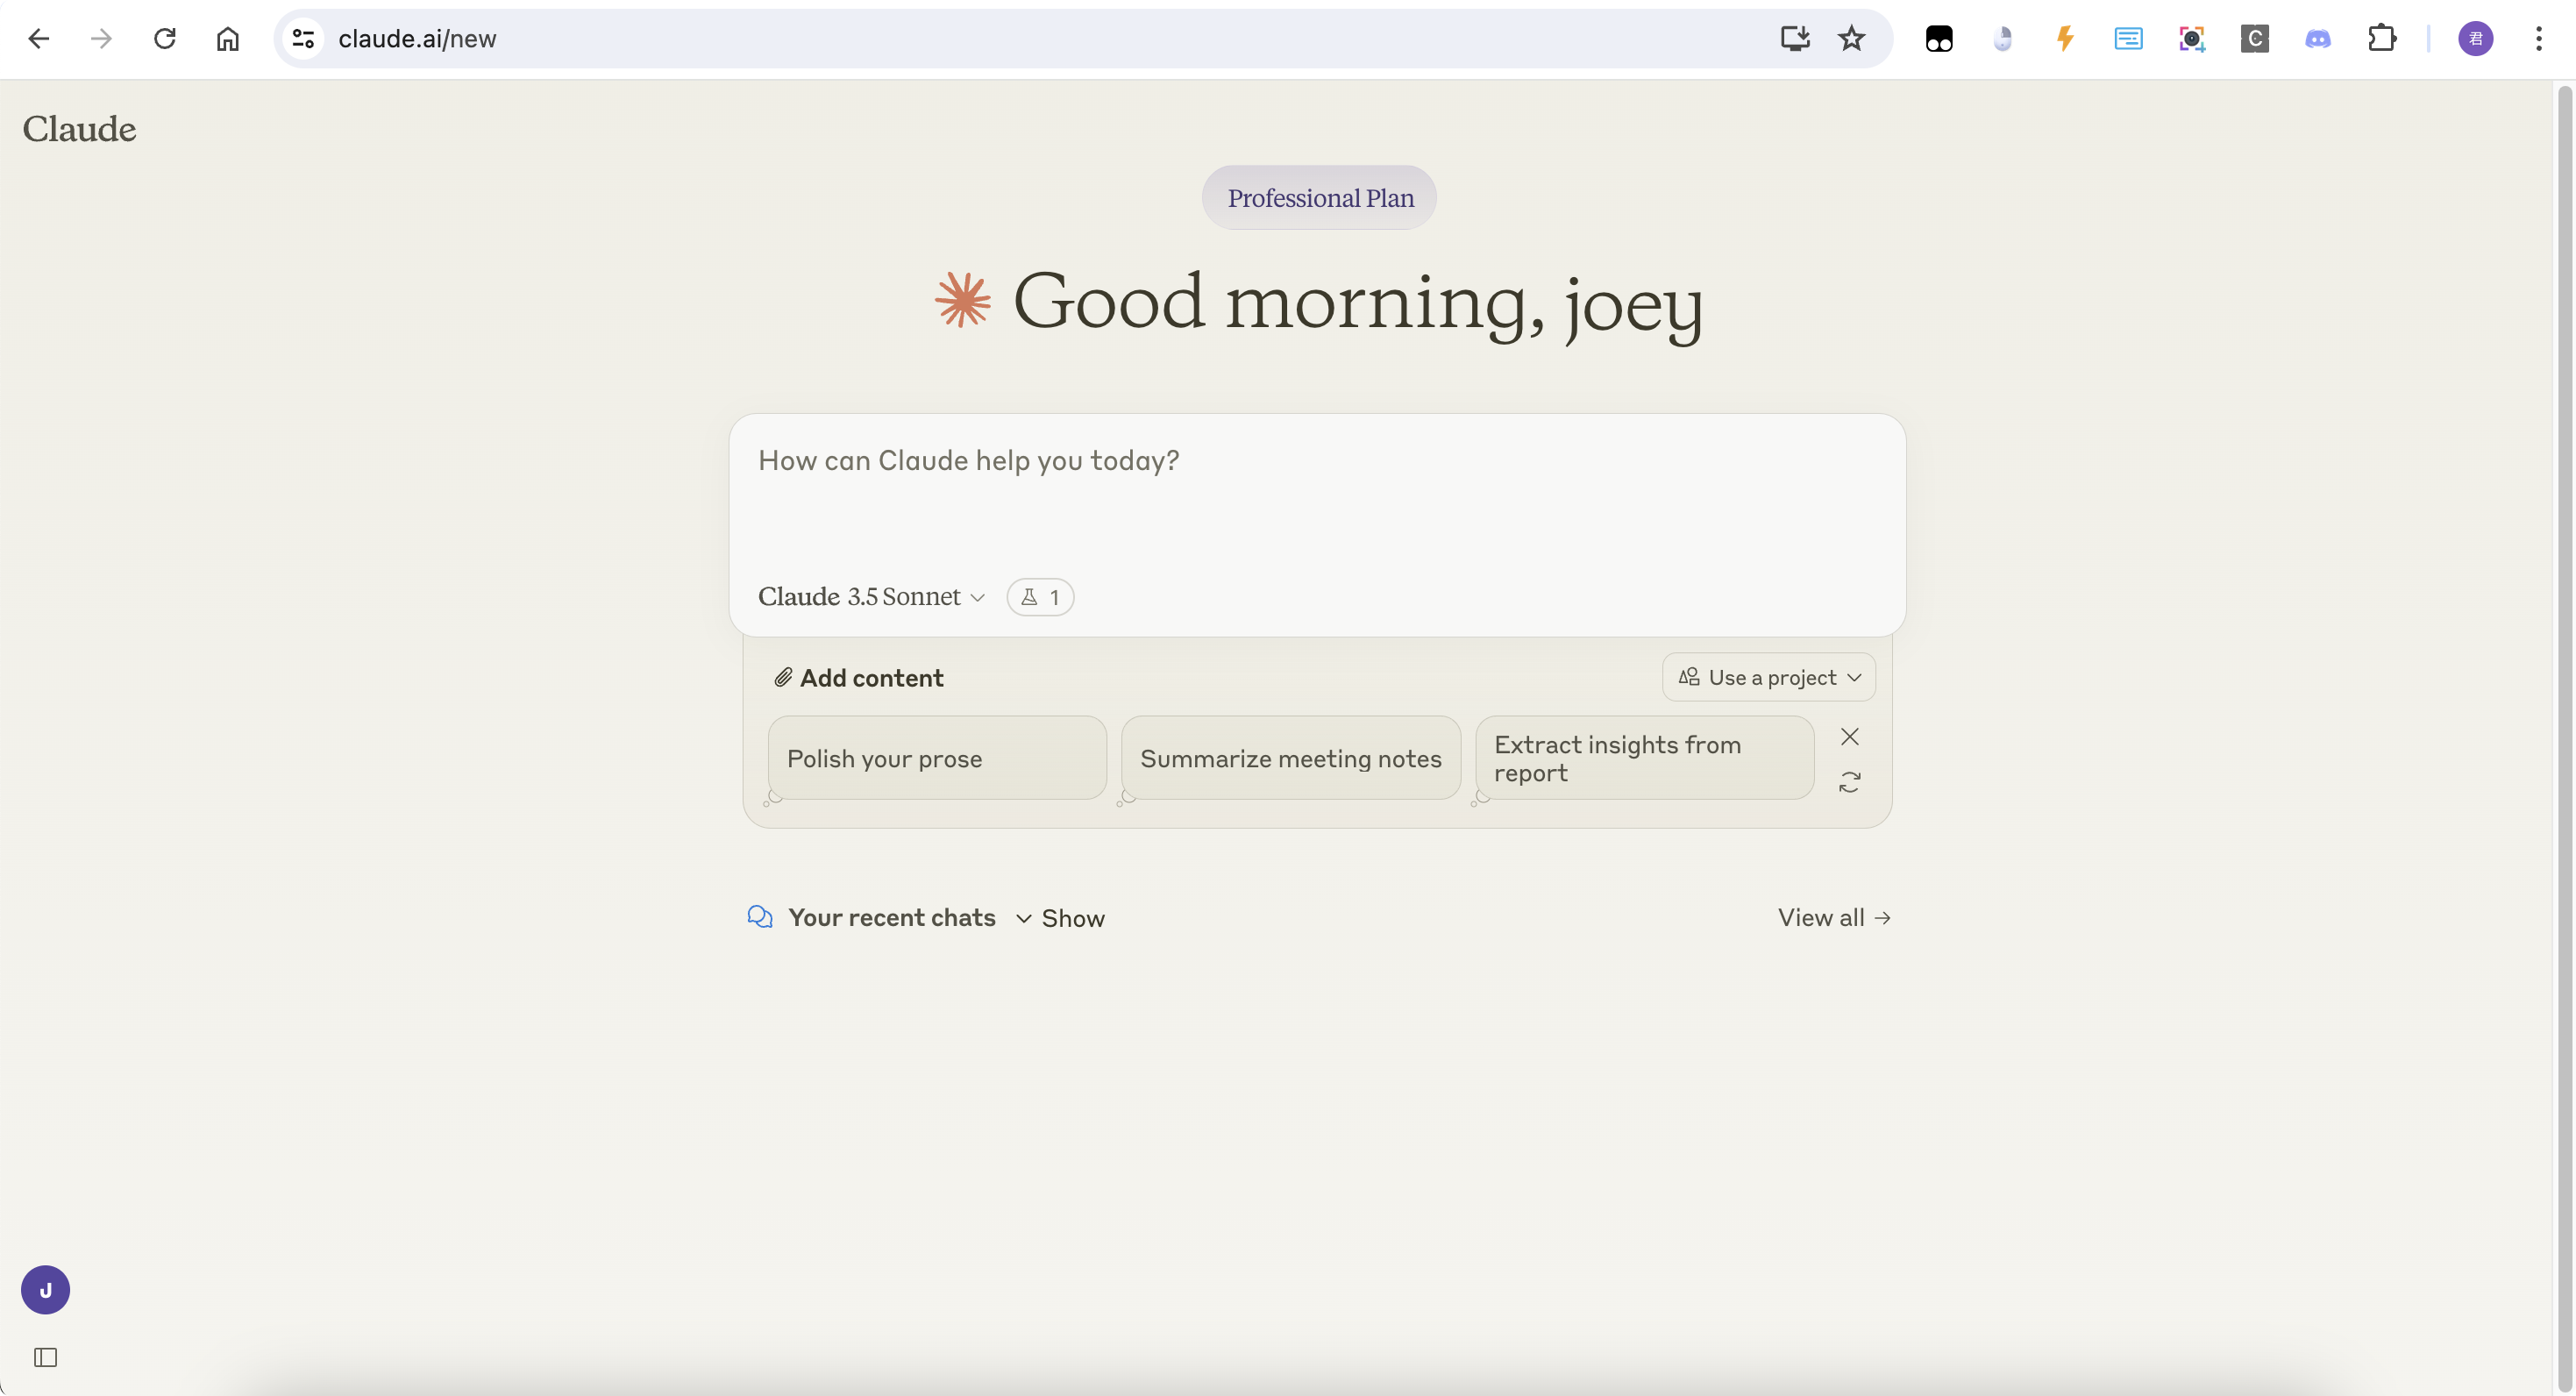The width and height of the screenshot is (2576, 1396).
Task: Click the View all chats link
Action: (1833, 917)
